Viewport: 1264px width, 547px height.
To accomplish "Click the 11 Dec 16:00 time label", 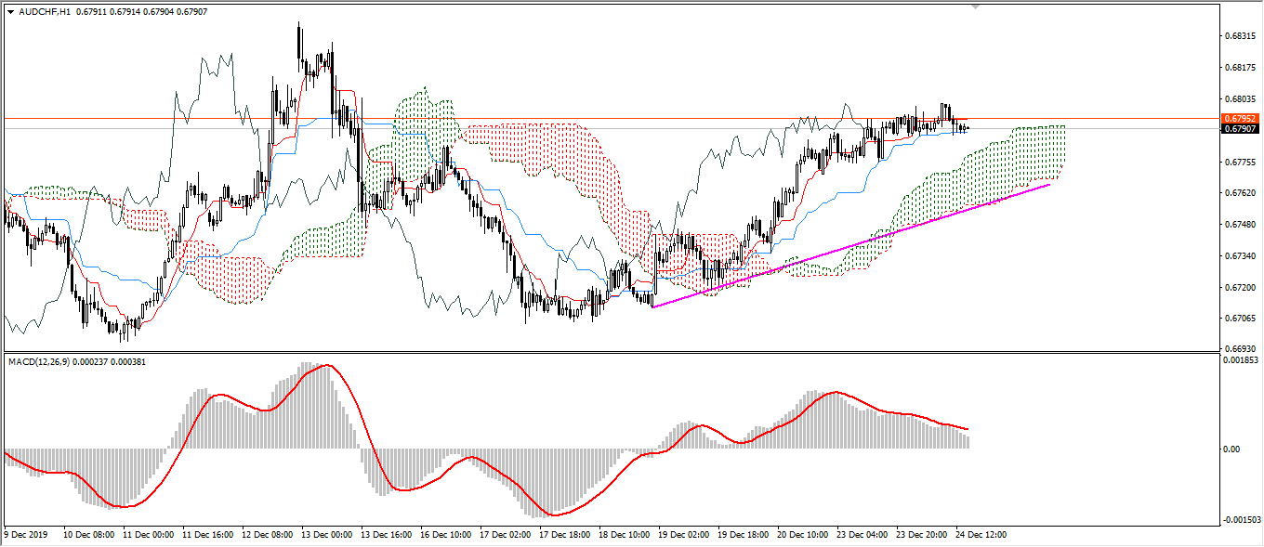I will (208, 536).
